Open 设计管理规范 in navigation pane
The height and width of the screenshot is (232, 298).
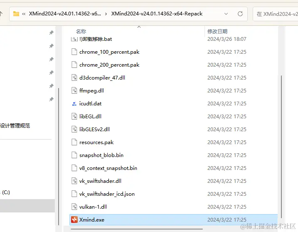coord(15,126)
